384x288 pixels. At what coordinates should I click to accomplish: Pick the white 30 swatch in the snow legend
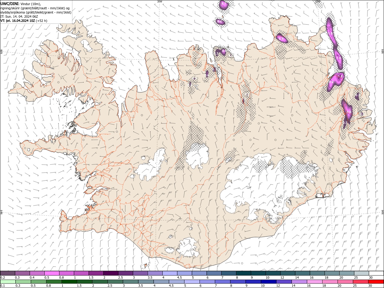tap(376, 273)
